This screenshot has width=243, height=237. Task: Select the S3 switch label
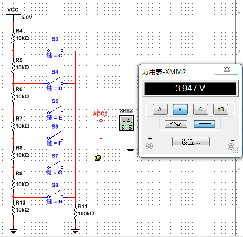click(55, 39)
